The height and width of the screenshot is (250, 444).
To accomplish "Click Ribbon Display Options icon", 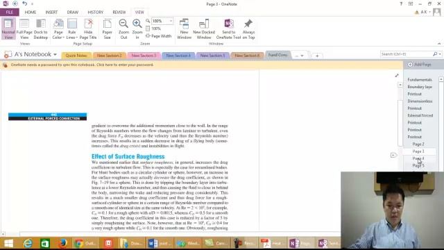I will 410,3.
